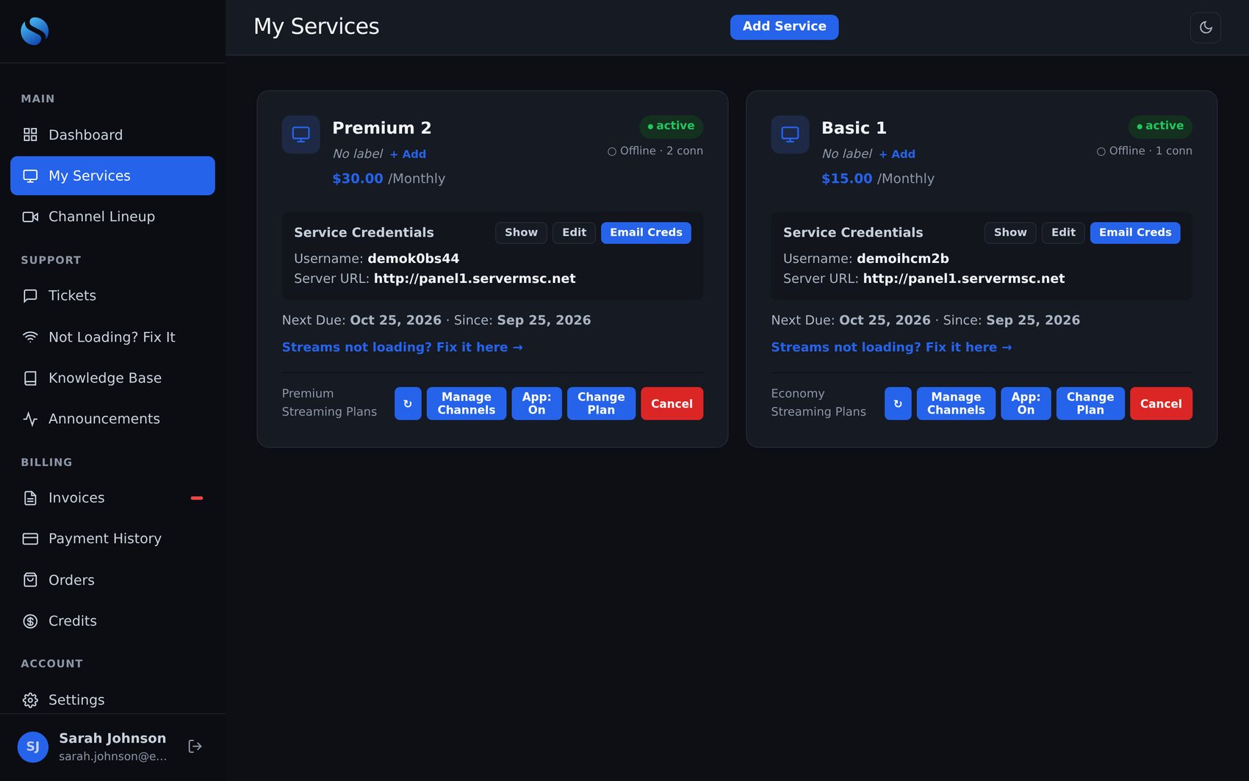The height and width of the screenshot is (781, 1249).
Task: Click the Add Service button
Action: tap(784, 27)
